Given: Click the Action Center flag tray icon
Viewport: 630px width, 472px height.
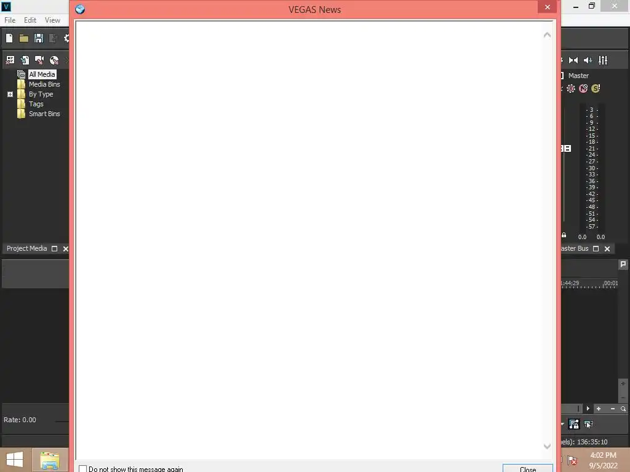Looking at the screenshot, I should coord(573,460).
